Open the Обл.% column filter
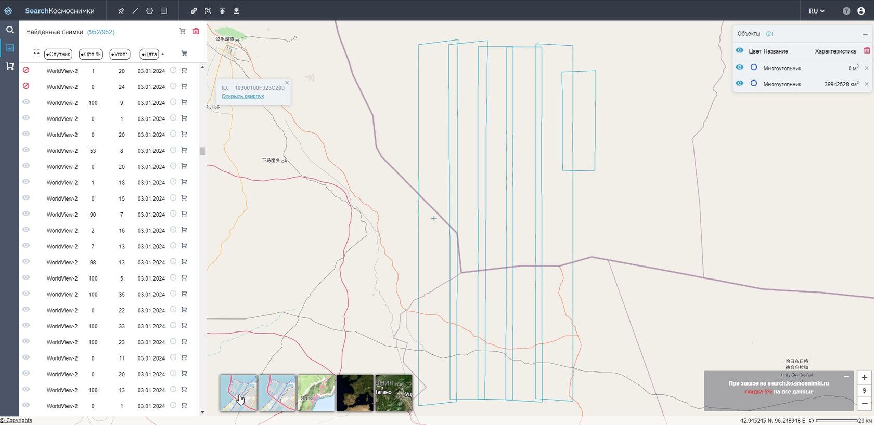874x425 pixels. coord(91,54)
